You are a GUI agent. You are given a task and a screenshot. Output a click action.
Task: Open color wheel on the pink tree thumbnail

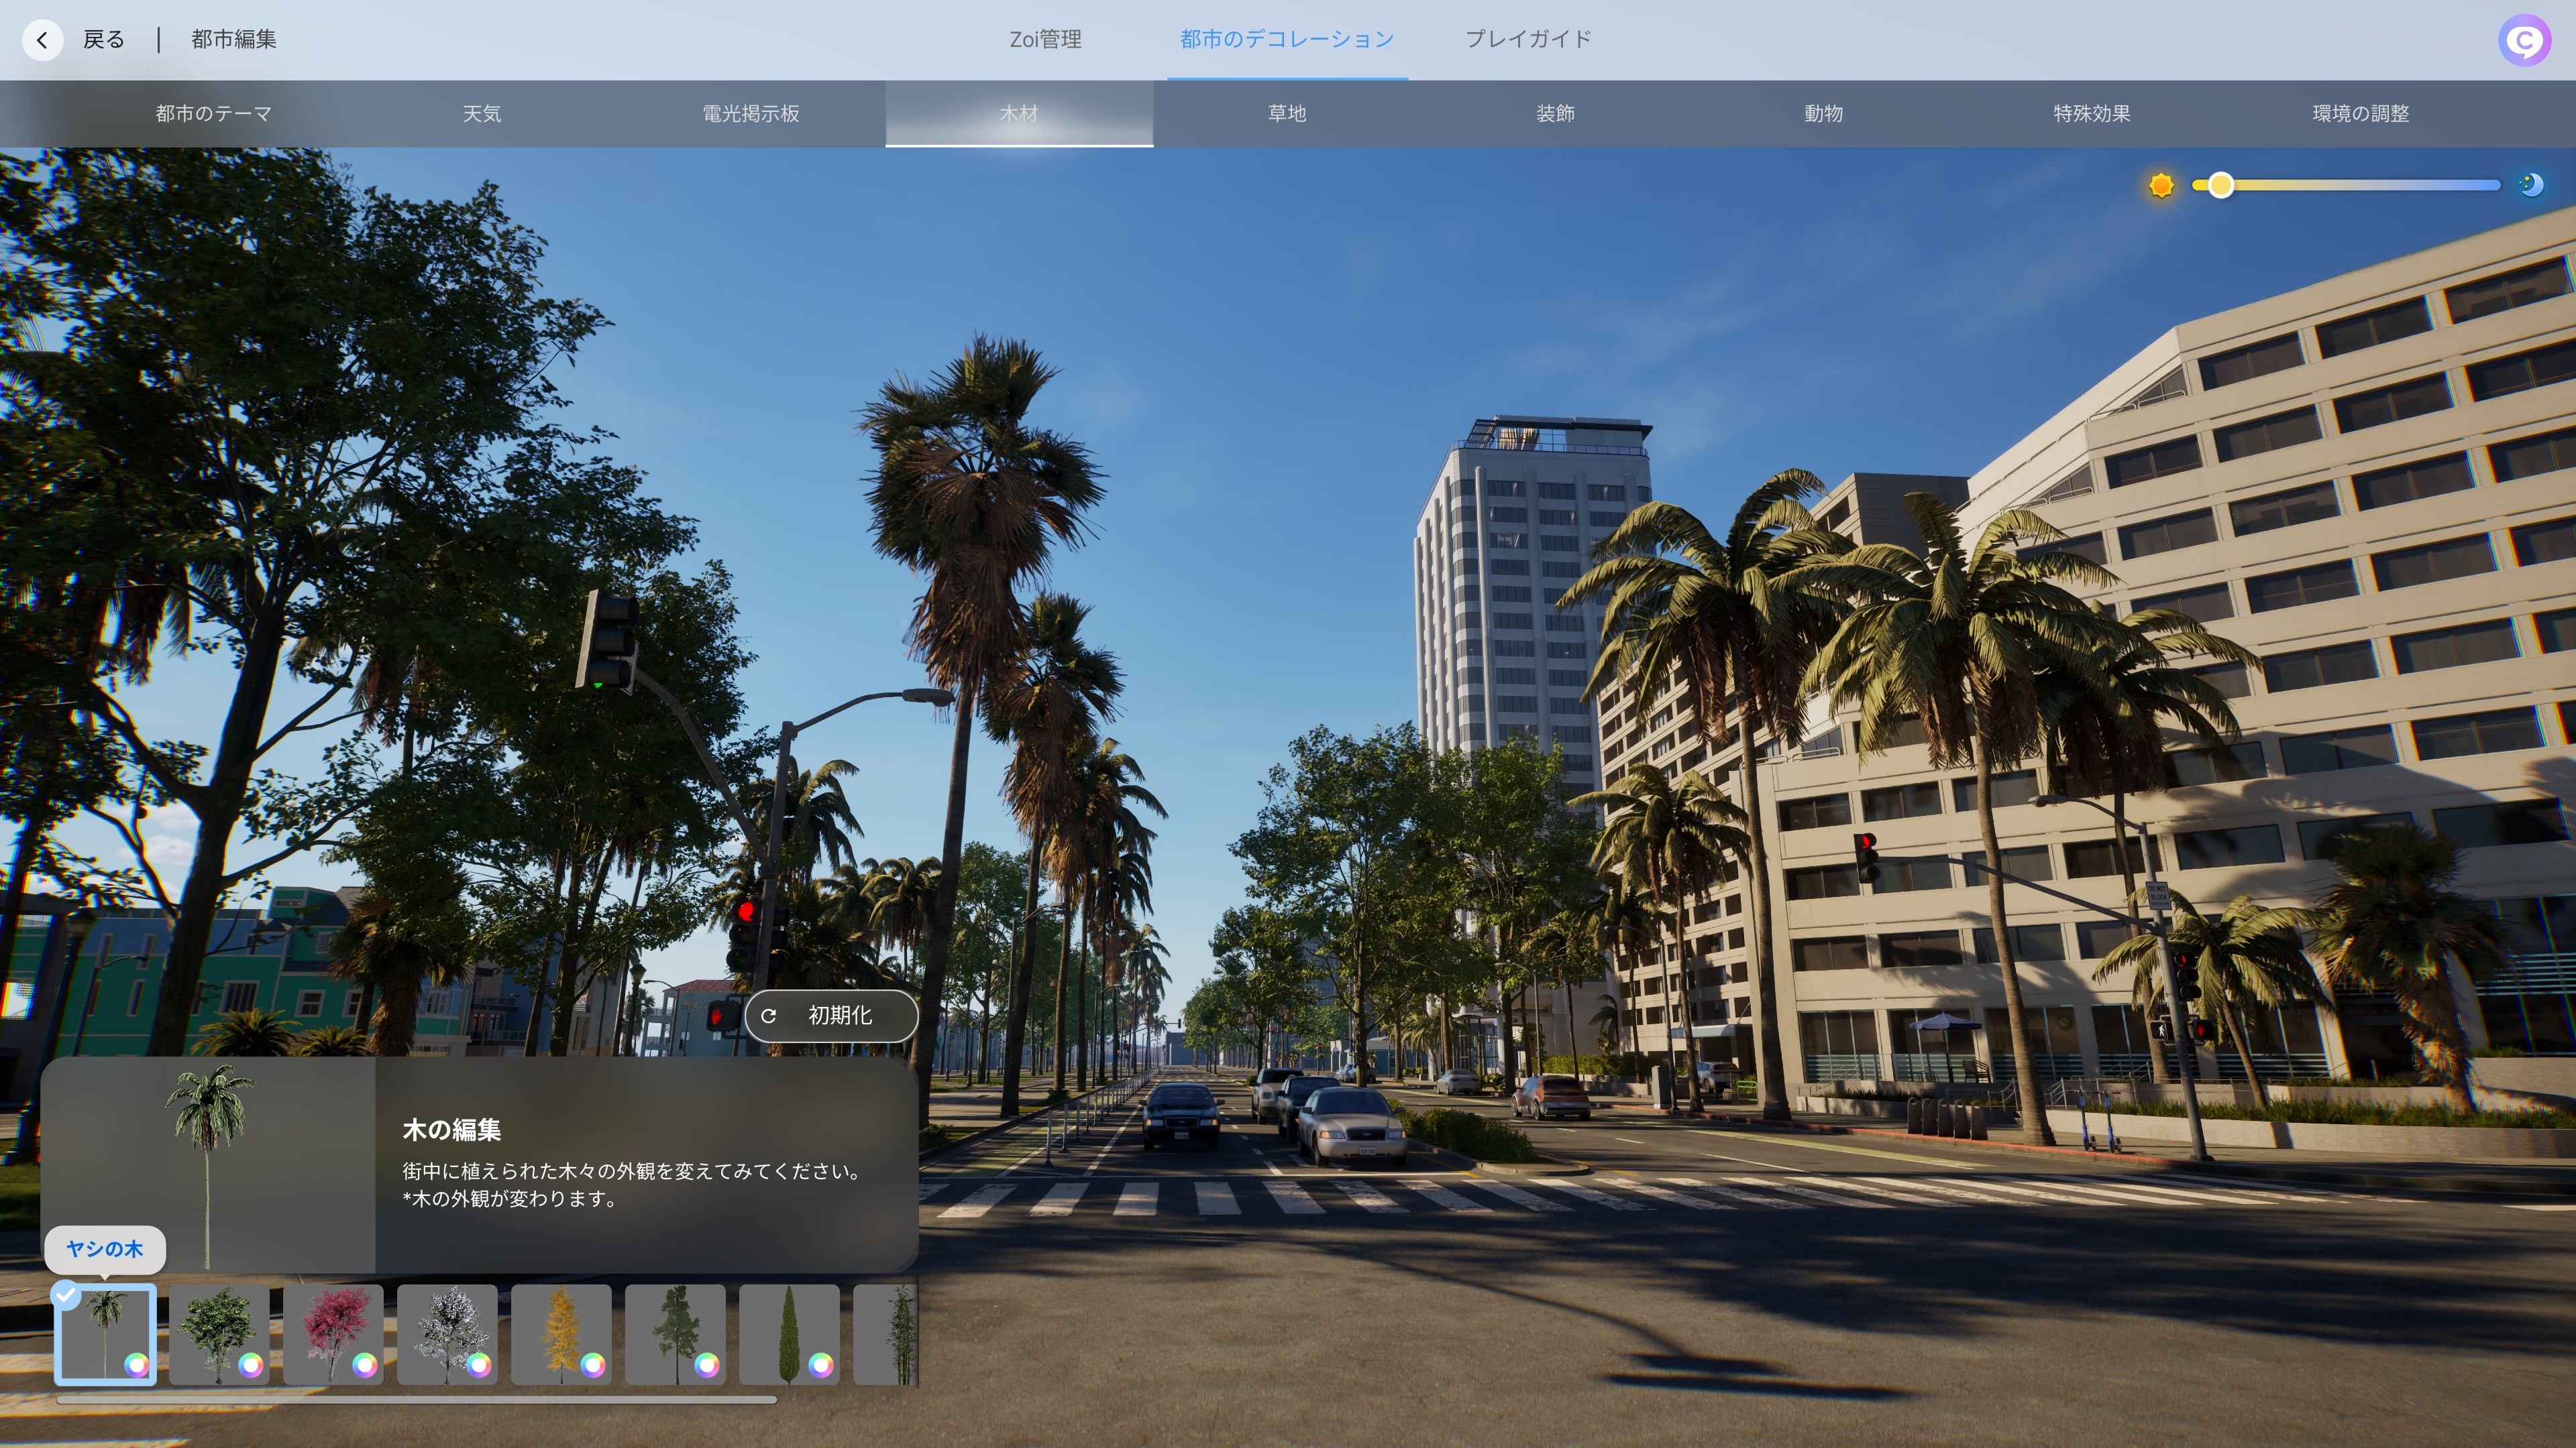(x=365, y=1365)
